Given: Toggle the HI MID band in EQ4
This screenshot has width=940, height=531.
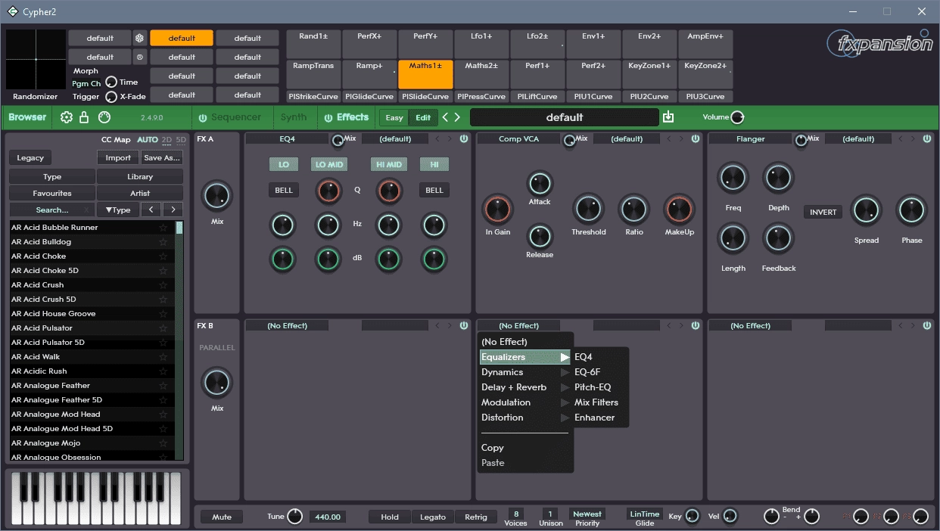Looking at the screenshot, I should tap(388, 164).
